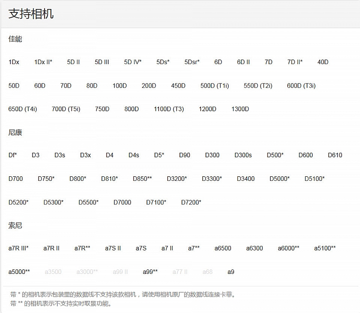Screen dimensions: 360x313
Task: Click the D3s model
Action: [59, 155]
